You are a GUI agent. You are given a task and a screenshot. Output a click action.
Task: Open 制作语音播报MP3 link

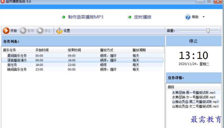tap(85, 17)
